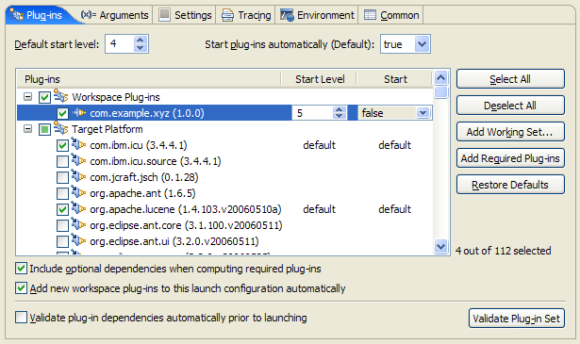The height and width of the screenshot is (344, 580).
Task: Collapse the Target Platform tree node
Action: tap(27, 129)
